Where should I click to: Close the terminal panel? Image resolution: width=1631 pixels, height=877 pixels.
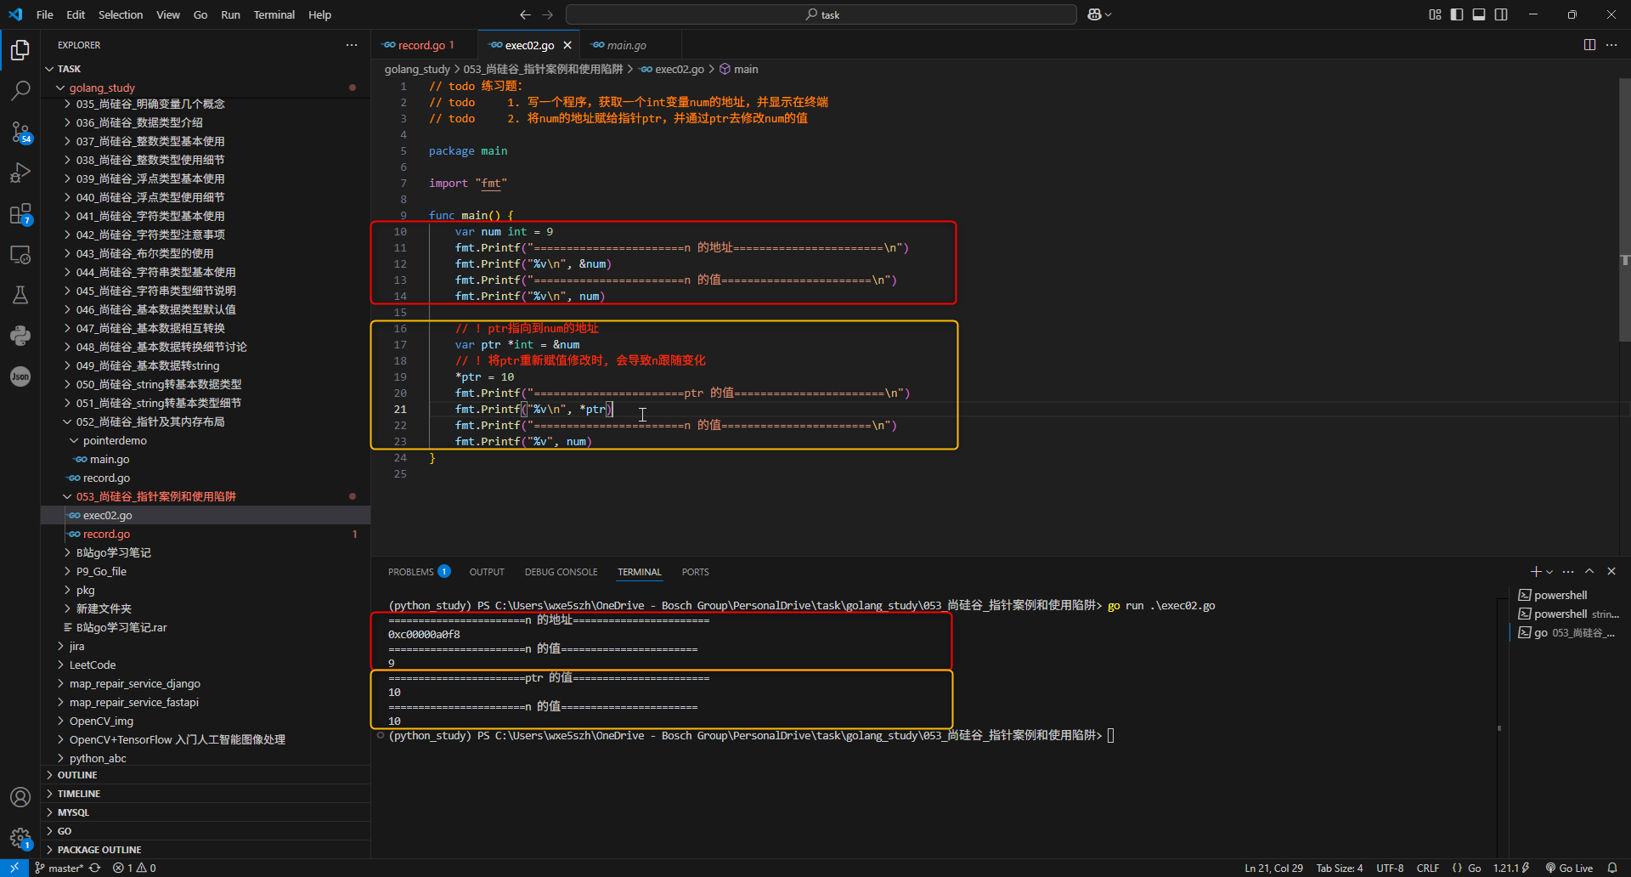(x=1611, y=572)
